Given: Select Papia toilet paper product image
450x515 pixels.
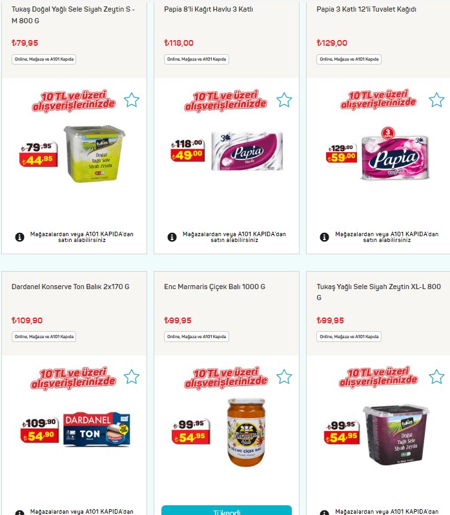Looking at the screenshot, I should (395, 154).
